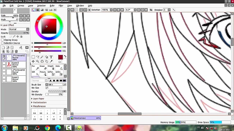Open the 400% zoom dropdown arrow
The height and width of the screenshot is (131, 234).
click(x=111, y=10)
